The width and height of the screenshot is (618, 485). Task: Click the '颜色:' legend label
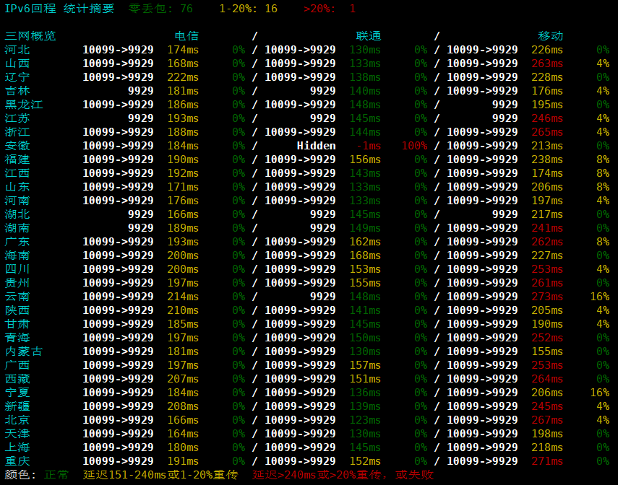point(20,475)
